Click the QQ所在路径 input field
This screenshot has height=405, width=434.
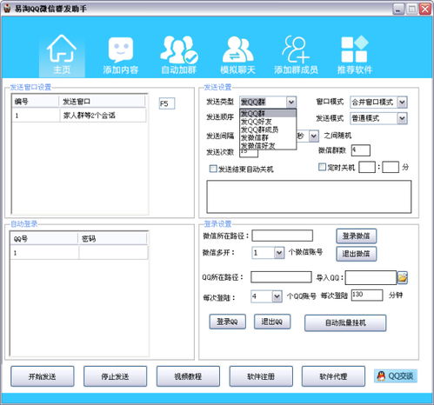coord(281,277)
